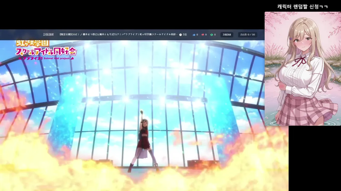Click the thumbs-down dislike icon

(203, 35)
